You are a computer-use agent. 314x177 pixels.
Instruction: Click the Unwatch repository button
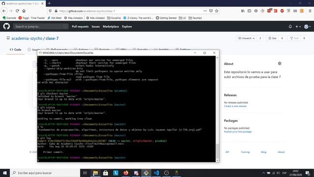pos(246,38)
